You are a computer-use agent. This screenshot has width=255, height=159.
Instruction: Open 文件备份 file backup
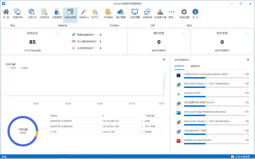pyautogui.click(x=108, y=14)
